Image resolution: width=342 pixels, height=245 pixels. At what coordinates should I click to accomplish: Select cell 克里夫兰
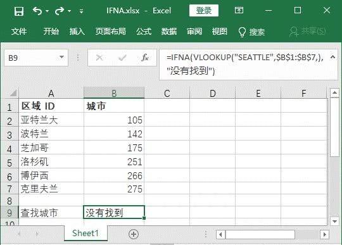51,188
